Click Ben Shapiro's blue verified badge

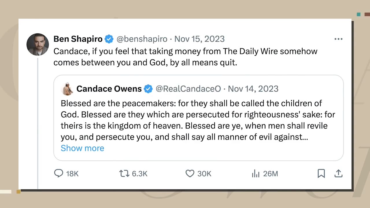[109, 39]
